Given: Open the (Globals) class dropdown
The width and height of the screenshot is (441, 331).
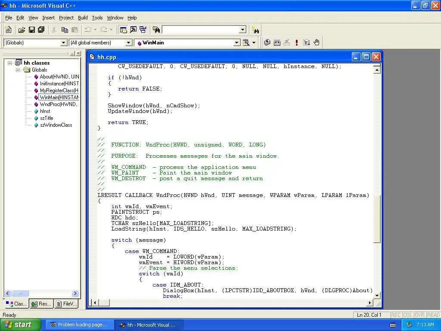Looking at the screenshot, I should [x=64, y=43].
